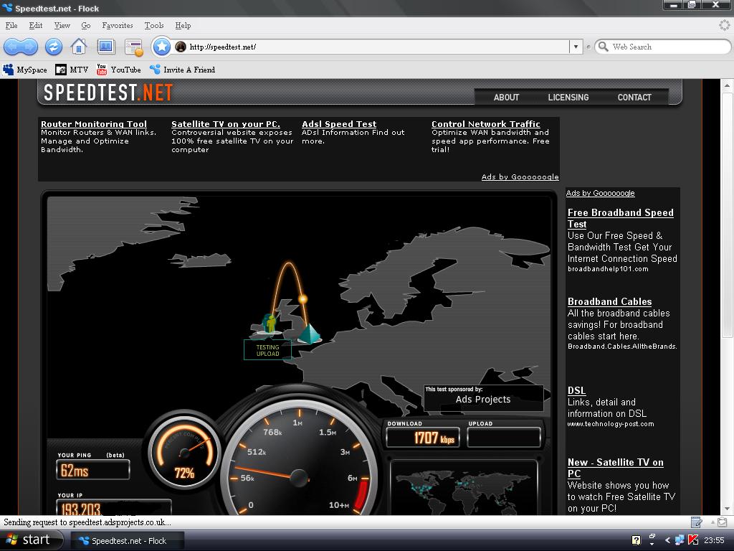Open the MySpace bookmark
This screenshot has height=551, width=734.
(x=25, y=70)
